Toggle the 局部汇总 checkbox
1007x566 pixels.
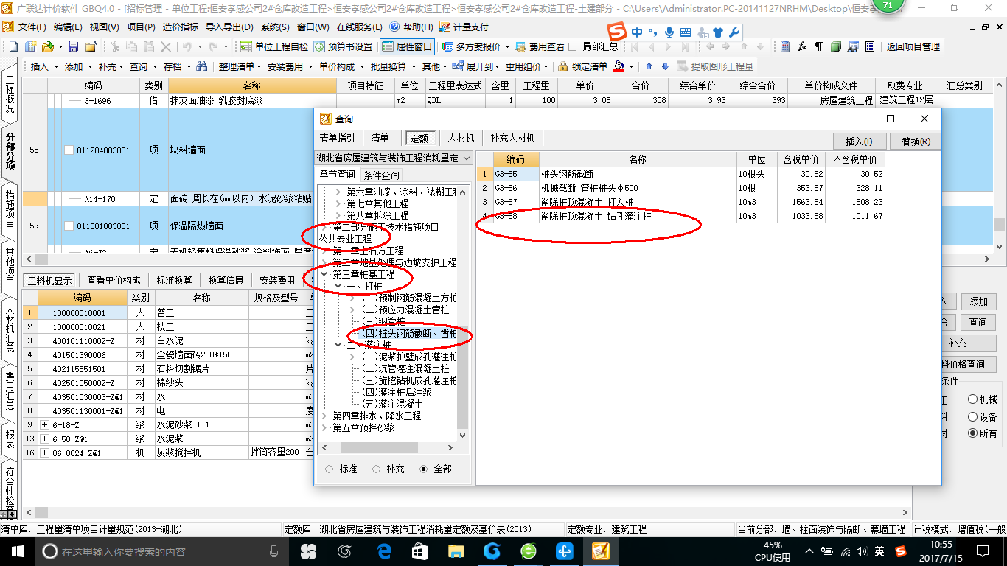pos(573,46)
